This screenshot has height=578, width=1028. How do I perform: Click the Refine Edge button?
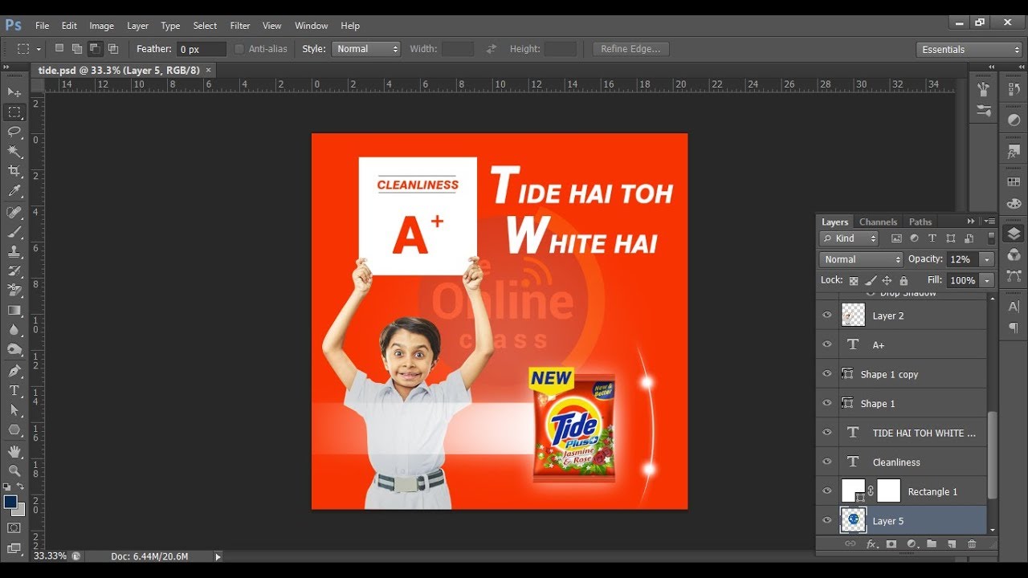[630, 49]
